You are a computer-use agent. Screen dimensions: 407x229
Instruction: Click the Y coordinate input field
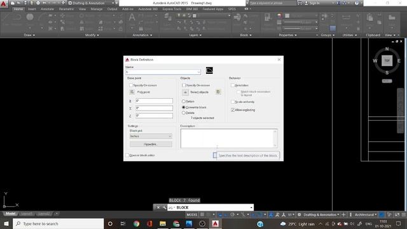[154, 108]
